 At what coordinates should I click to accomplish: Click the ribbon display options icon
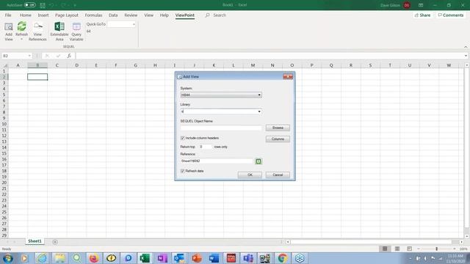point(421,5)
